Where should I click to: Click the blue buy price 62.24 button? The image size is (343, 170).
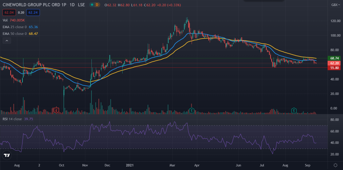pyautogui.click(x=33, y=12)
